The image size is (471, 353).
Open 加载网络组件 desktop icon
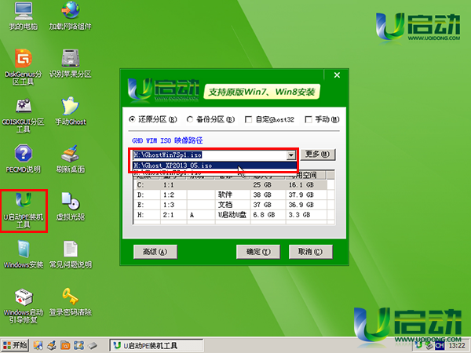pyautogui.click(x=71, y=16)
